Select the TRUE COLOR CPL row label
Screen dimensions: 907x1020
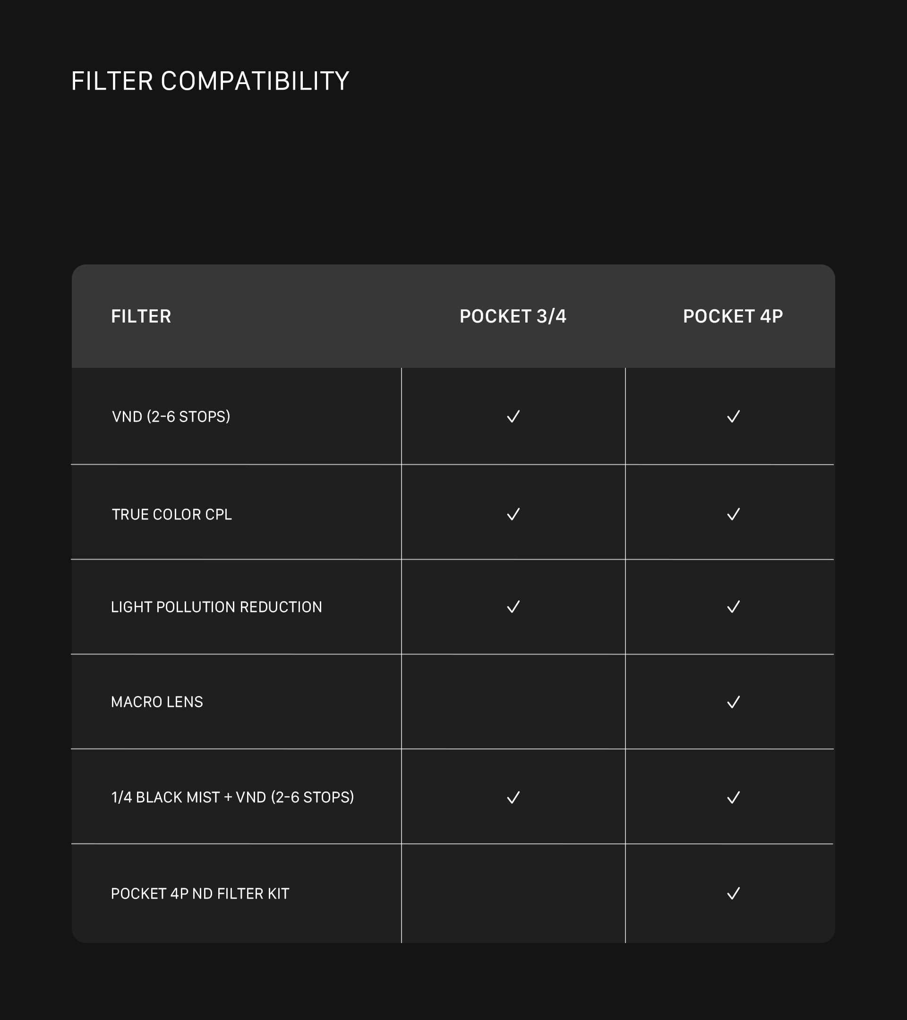(172, 514)
